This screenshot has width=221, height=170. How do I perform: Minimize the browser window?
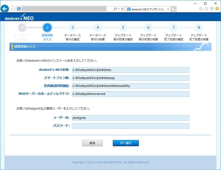(195, 3)
